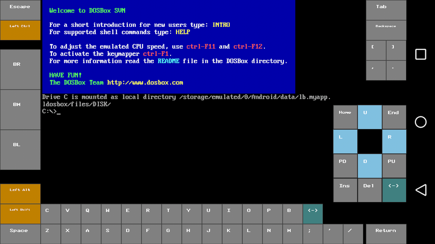Tap the period key
The image size is (435, 244).
tap(396, 70)
